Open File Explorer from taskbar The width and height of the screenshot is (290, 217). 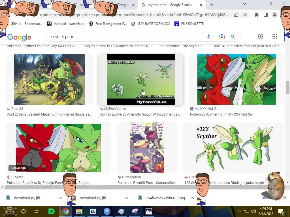(x=79, y=211)
